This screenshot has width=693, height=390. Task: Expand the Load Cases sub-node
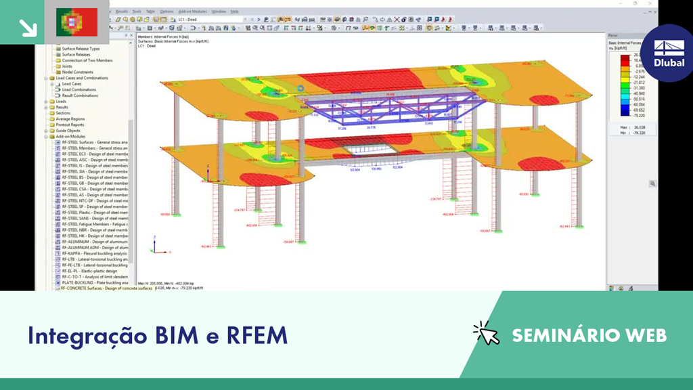52,83
